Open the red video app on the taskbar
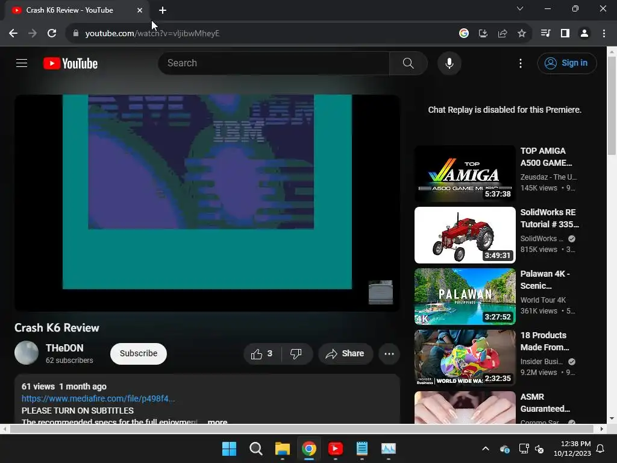The width and height of the screenshot is (617, 463). point(335,449)
